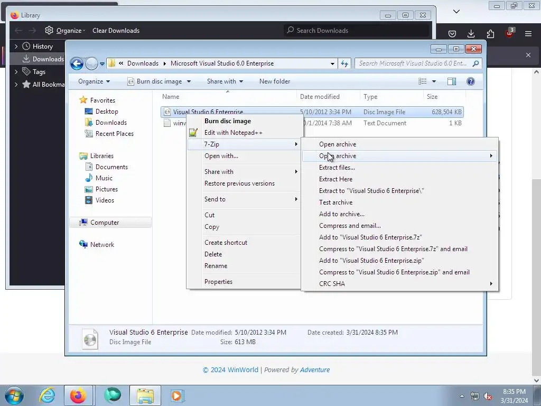
Task: Open the Windows Media Player taskbar icon
Action: (x=178, y=395)
